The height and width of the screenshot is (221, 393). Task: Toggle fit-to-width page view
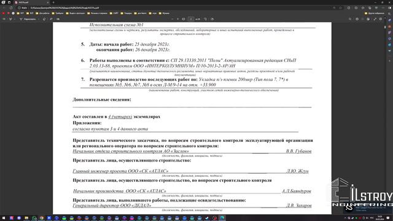[x=184, y=19]
